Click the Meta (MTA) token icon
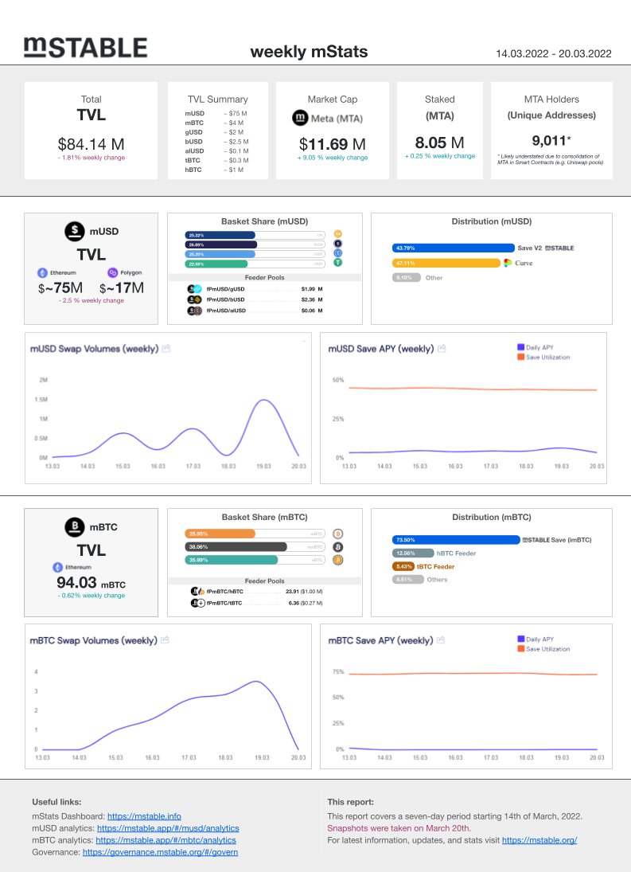 coord(300,118)
